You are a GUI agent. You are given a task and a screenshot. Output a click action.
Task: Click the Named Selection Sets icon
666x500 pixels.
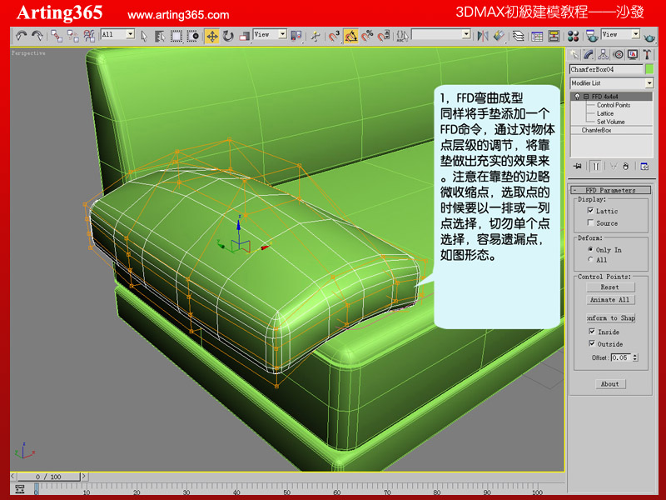coord(403,36)
